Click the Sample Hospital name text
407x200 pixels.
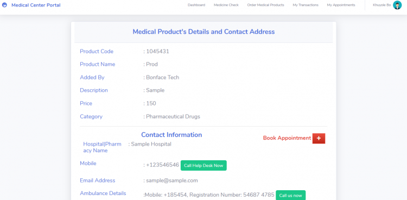click(x=151, y=144)
